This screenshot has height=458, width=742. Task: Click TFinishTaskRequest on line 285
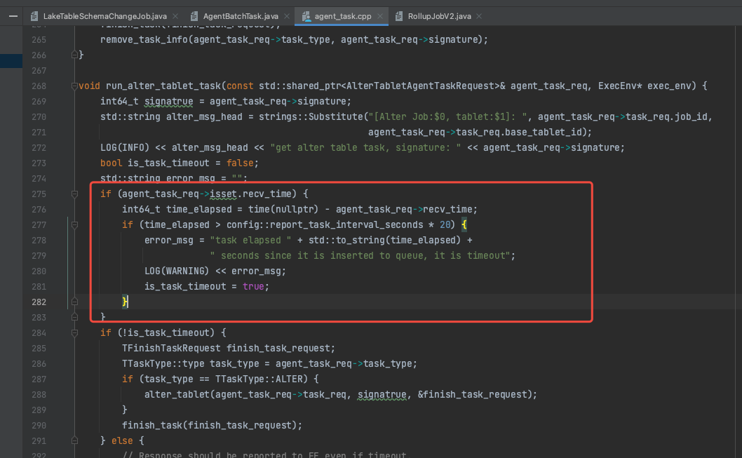click(x=171, y=348)
